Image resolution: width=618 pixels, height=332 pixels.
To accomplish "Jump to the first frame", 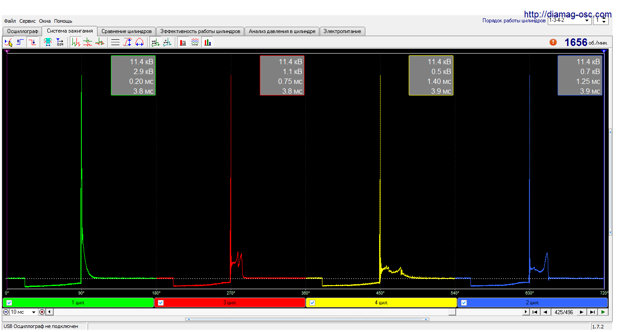I will pos(535,312).
